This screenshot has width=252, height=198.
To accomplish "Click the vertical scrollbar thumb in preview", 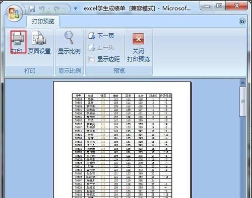I will [x=243, y=102].
